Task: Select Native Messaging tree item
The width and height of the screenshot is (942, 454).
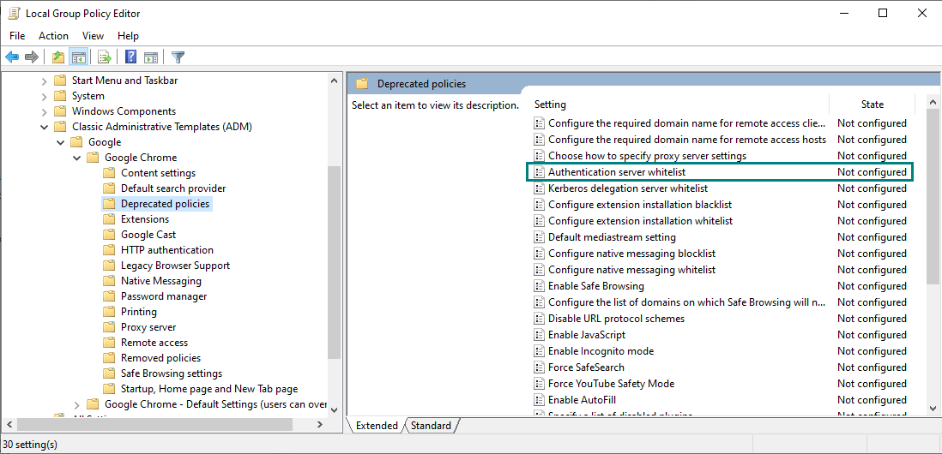Action: click(161, 281)
